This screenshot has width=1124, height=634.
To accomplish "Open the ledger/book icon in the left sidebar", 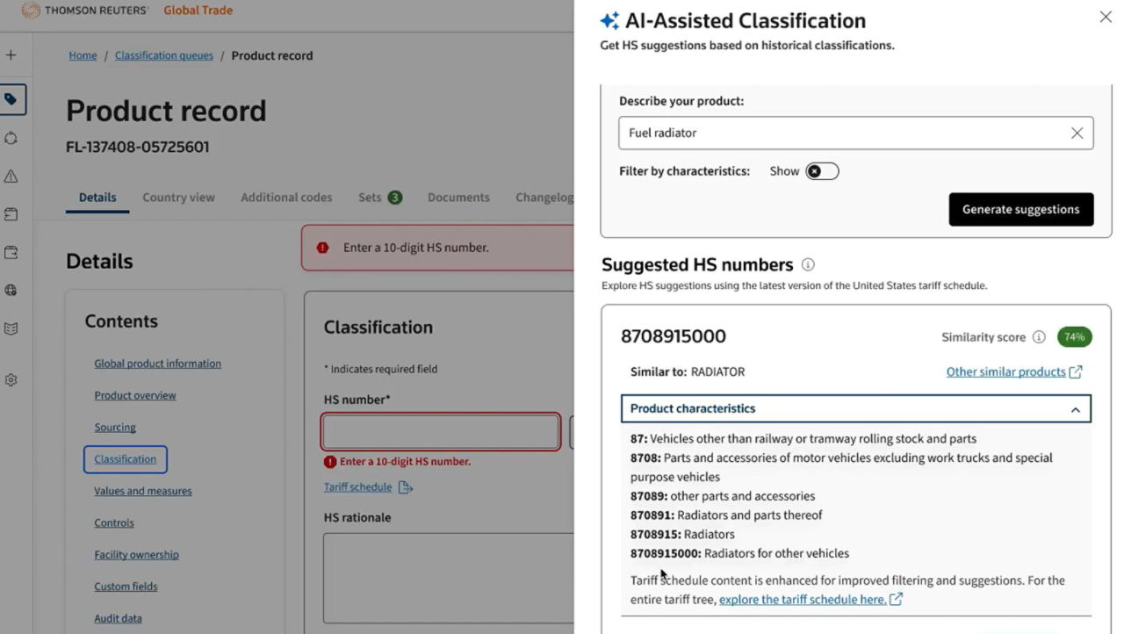I will pos(11,328).
